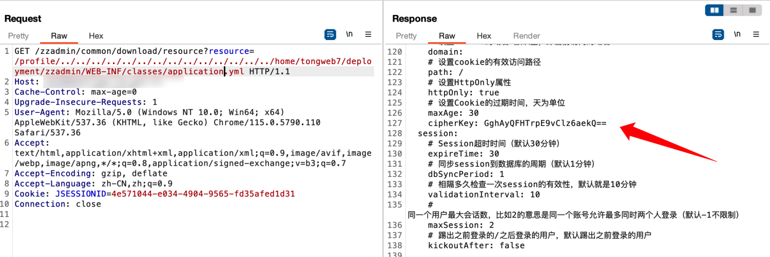Open the Request panel hamburger options menu
Screen dimensions: 770x257
pos(368,34)
